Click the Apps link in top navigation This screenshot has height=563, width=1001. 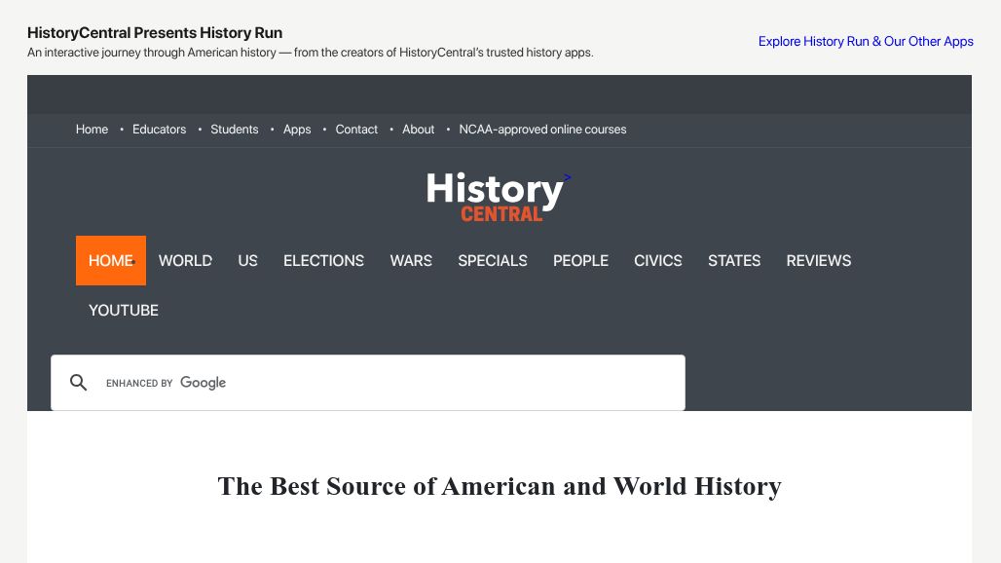(x=297, y=129)
